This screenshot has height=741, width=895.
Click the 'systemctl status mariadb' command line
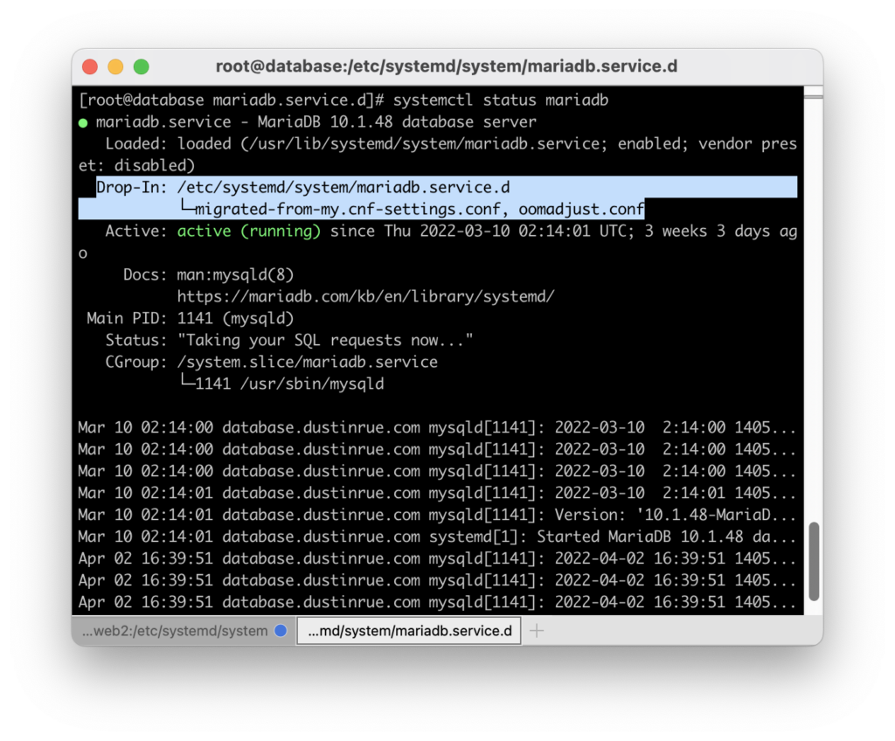point(343,100)
